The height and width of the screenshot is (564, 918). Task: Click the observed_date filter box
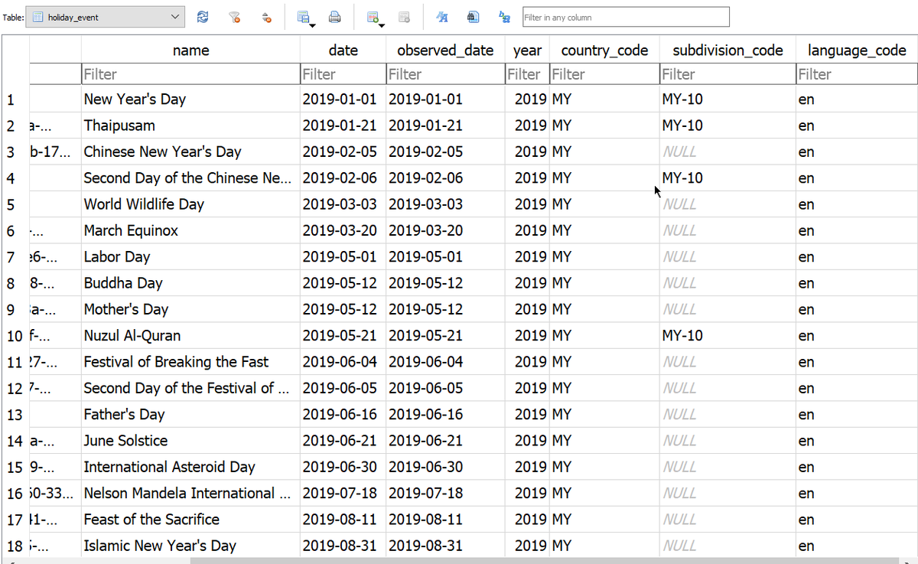(445, 74)
